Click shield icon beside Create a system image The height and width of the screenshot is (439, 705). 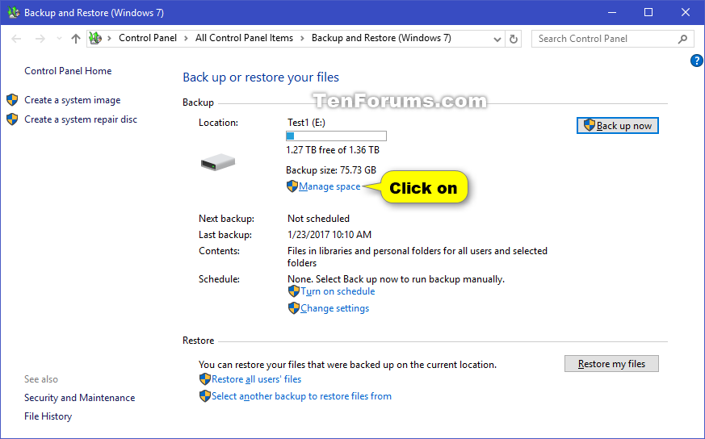point(12,100)
